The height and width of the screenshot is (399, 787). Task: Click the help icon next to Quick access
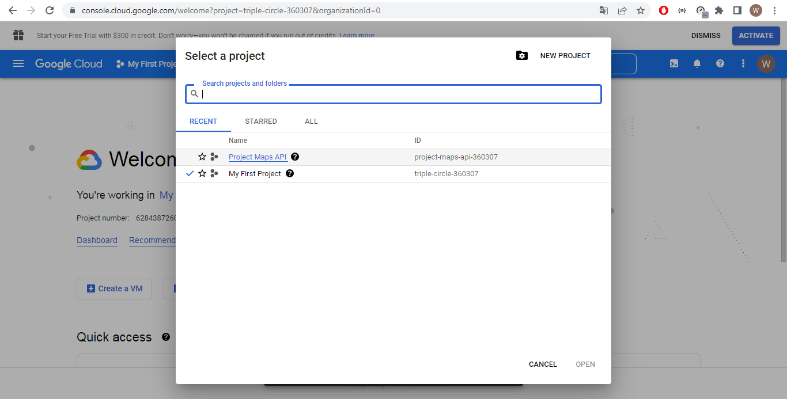(166, 337)
